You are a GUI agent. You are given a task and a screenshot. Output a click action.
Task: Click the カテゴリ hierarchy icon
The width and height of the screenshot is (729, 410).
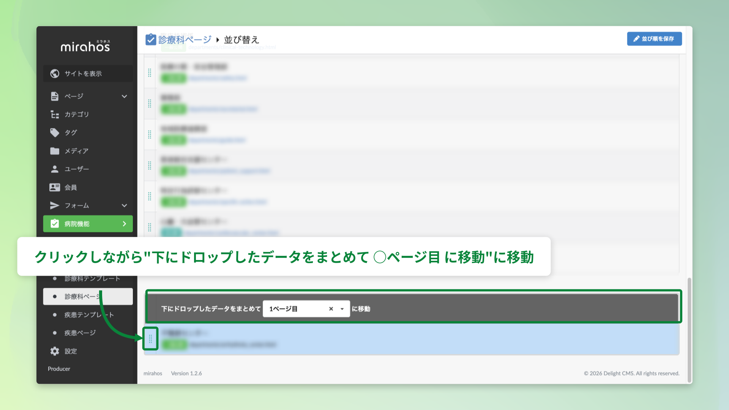(55, 114)
